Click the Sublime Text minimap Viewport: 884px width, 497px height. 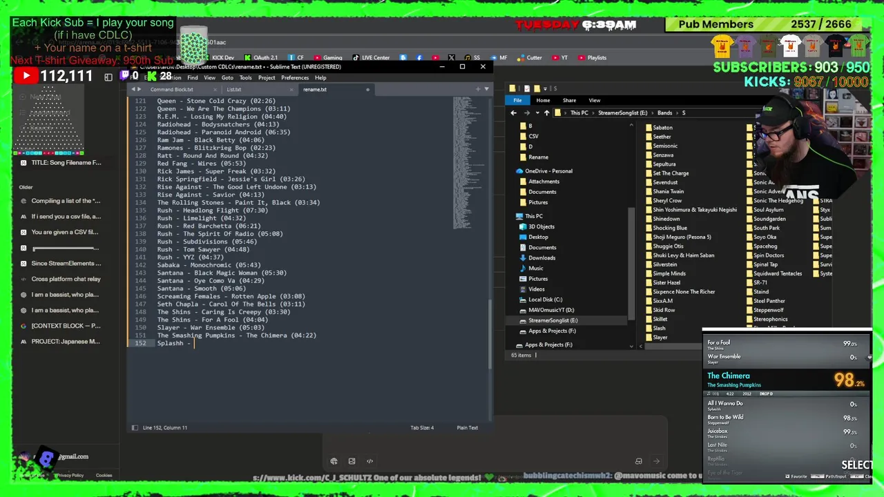470,163
